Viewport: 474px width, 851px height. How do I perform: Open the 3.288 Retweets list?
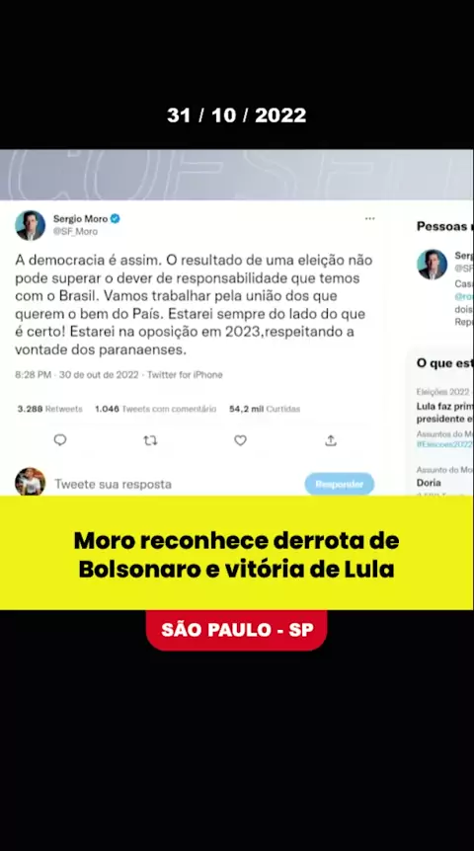tap(50, 409)
